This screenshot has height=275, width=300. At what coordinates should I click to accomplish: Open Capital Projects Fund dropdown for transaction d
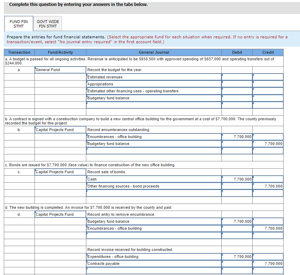coord(60,214)
